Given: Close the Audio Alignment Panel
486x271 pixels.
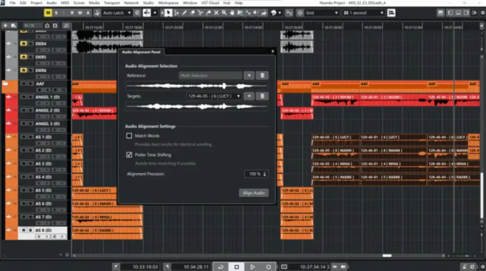Looking at the screenshot, I should tap(273, 51).
